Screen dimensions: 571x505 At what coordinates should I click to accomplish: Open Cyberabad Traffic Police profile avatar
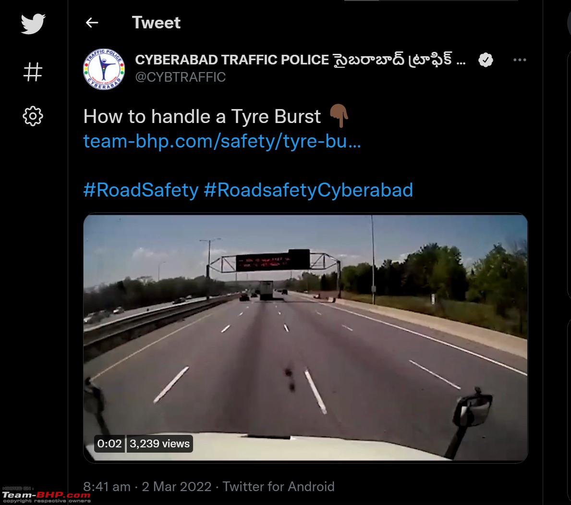[104, 69]
